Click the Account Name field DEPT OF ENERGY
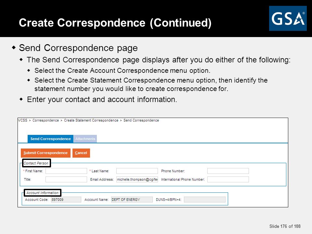 (x=132, y=200)
